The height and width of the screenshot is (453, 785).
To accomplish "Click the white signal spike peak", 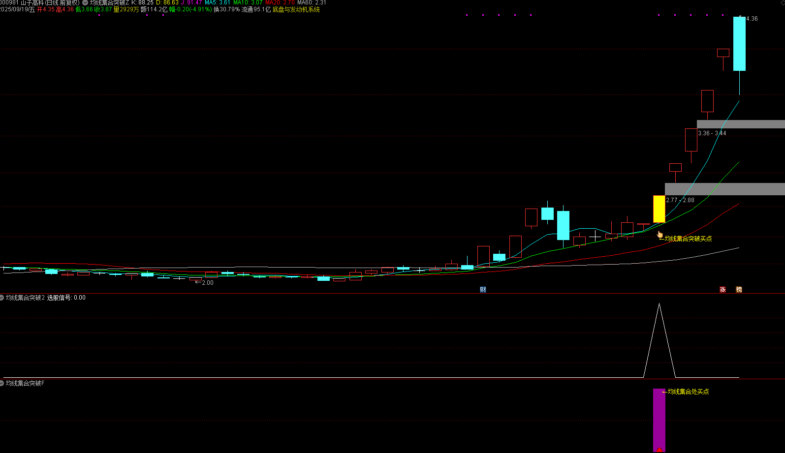I will point(659,304).
